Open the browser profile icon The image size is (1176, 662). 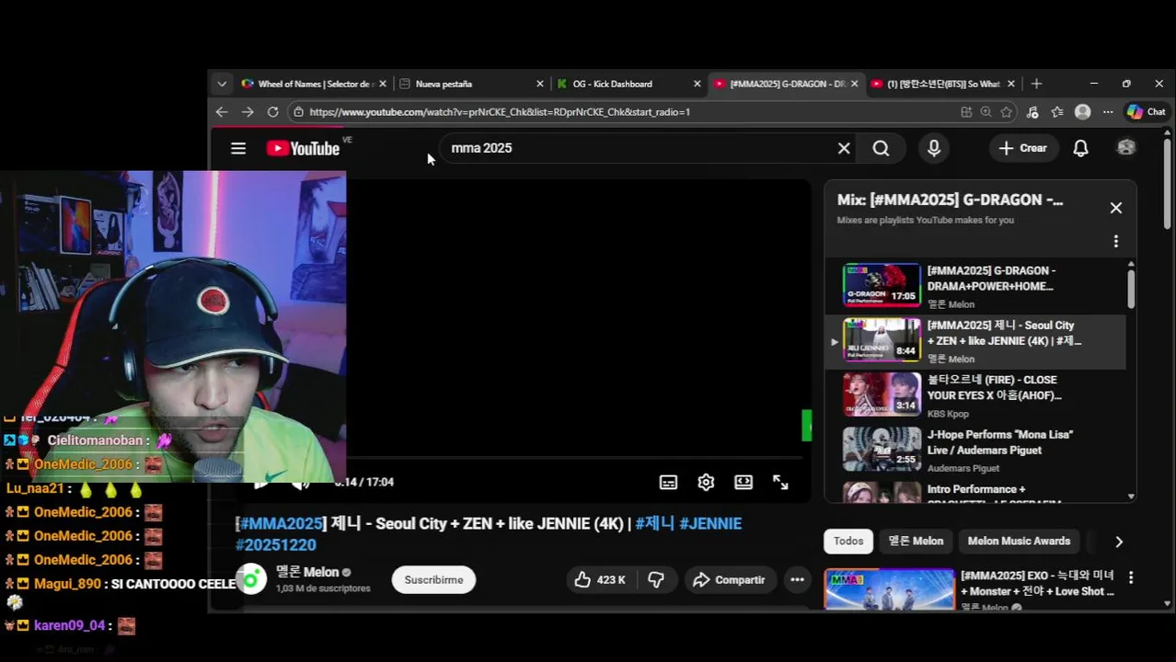coord(1083,112)
